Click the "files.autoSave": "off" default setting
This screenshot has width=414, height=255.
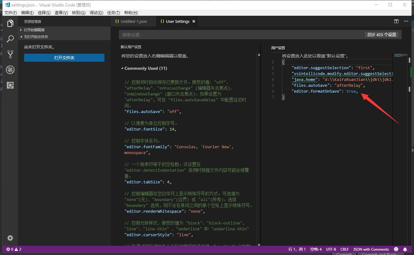tap(153, 111)
